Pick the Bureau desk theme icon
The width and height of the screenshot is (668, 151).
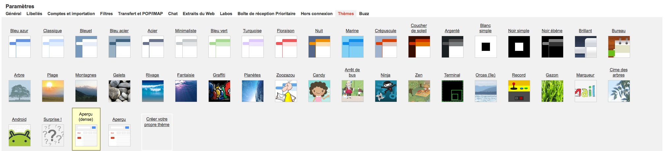pos(619,47)
